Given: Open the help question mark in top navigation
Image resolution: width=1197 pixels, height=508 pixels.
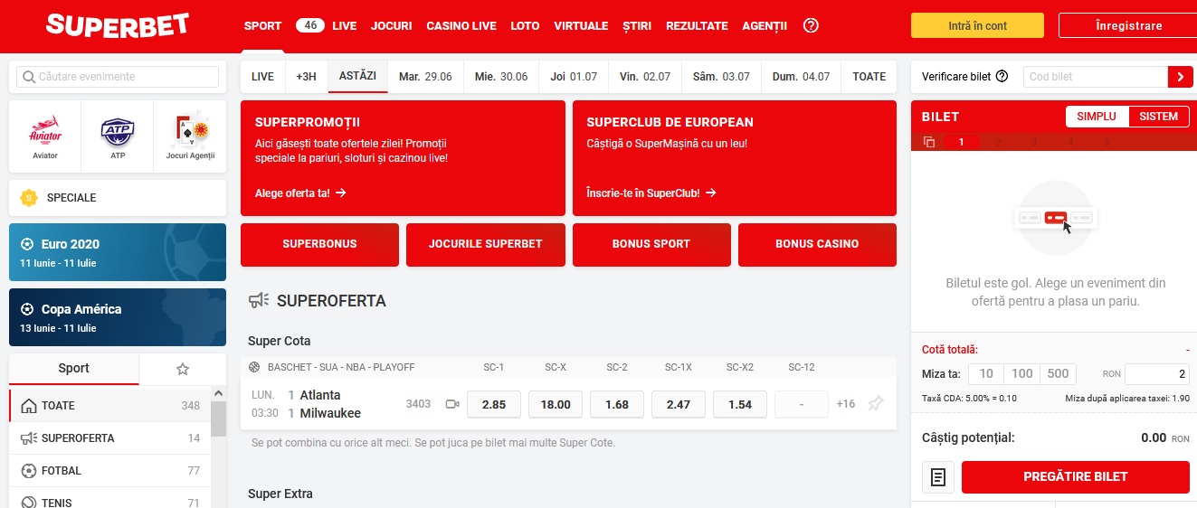Looking at the screenshot, I should [x=811, y=26].
